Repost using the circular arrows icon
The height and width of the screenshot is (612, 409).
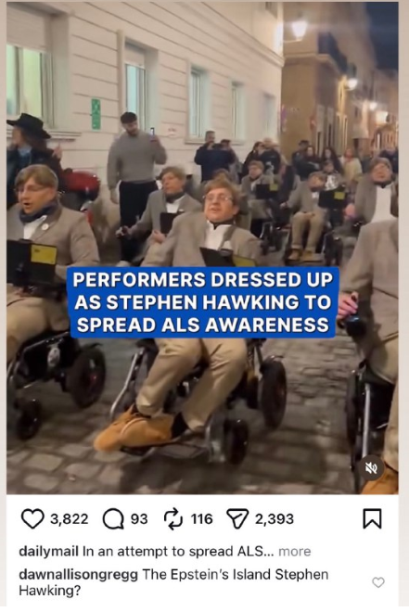coord(173,518)
